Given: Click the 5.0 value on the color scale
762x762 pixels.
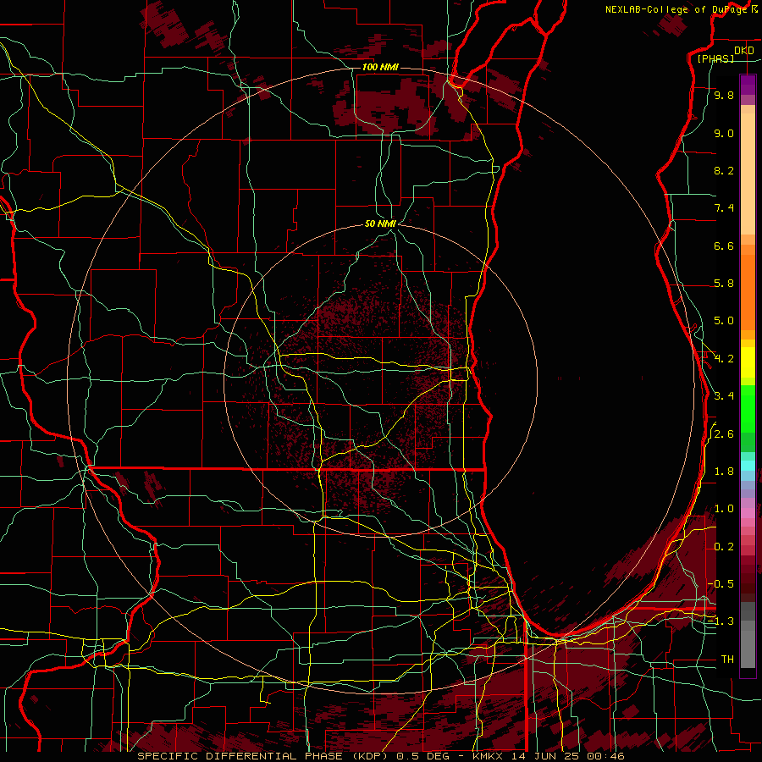Looking at the screenshot, I should click(x=724, y=321).
